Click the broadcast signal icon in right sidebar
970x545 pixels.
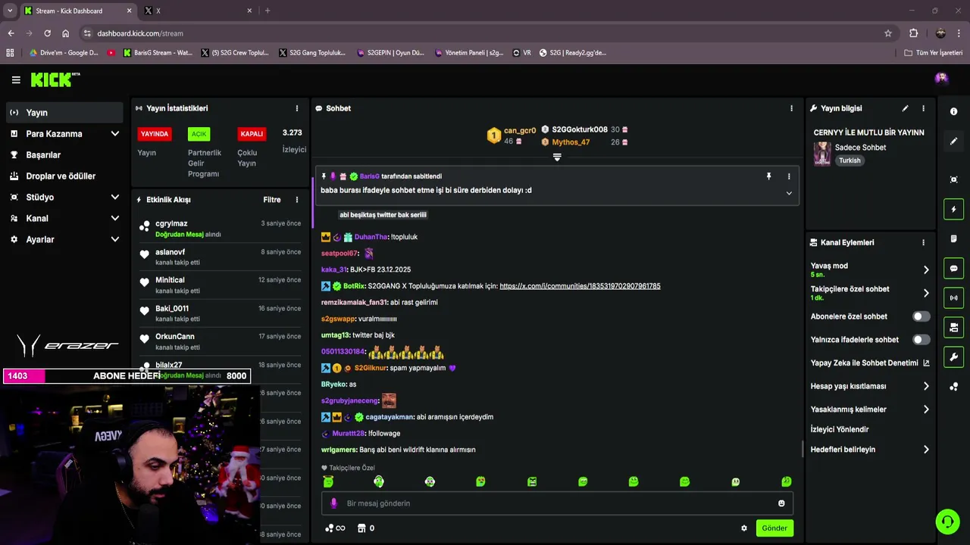click(x=953, y=297)
